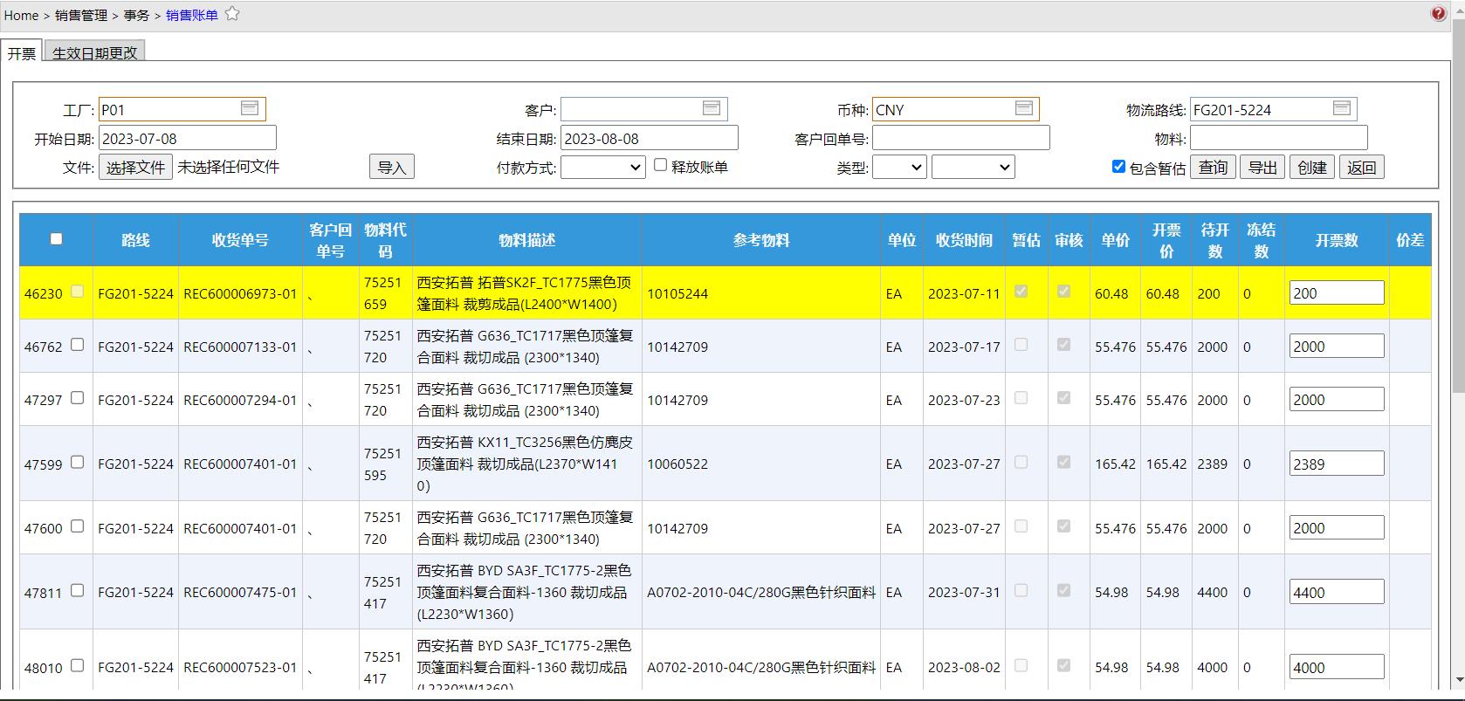Click the 返回 button
1465x701 pixels.
[x=1361, y=168]
